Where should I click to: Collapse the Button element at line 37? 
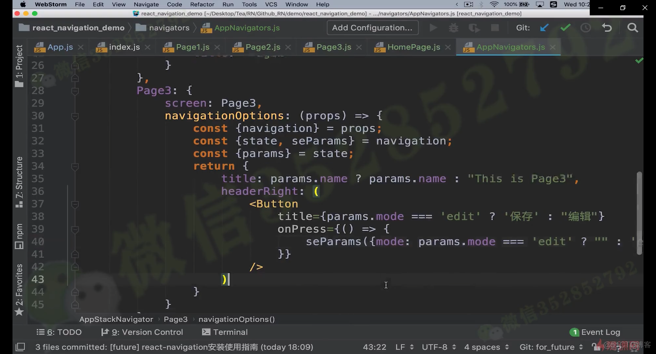pyautogui.click(x=75, y=204)
